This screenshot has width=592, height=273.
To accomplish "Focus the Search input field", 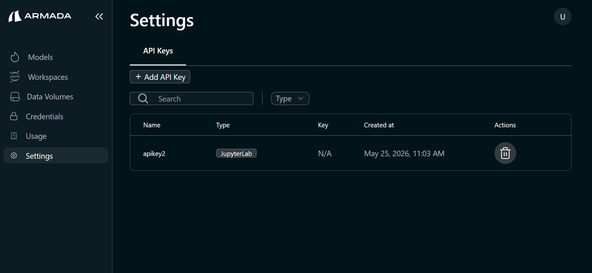I will tap(191, 98).
